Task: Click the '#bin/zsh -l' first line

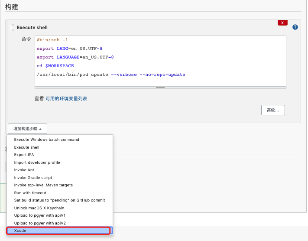Action: (52, 40)
